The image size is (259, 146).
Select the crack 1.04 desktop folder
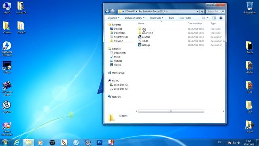click(x=21, y=8)
